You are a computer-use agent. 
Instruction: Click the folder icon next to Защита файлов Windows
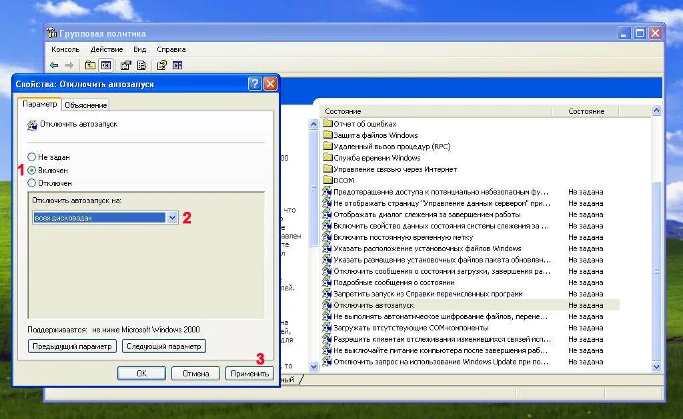click(327, 135)
